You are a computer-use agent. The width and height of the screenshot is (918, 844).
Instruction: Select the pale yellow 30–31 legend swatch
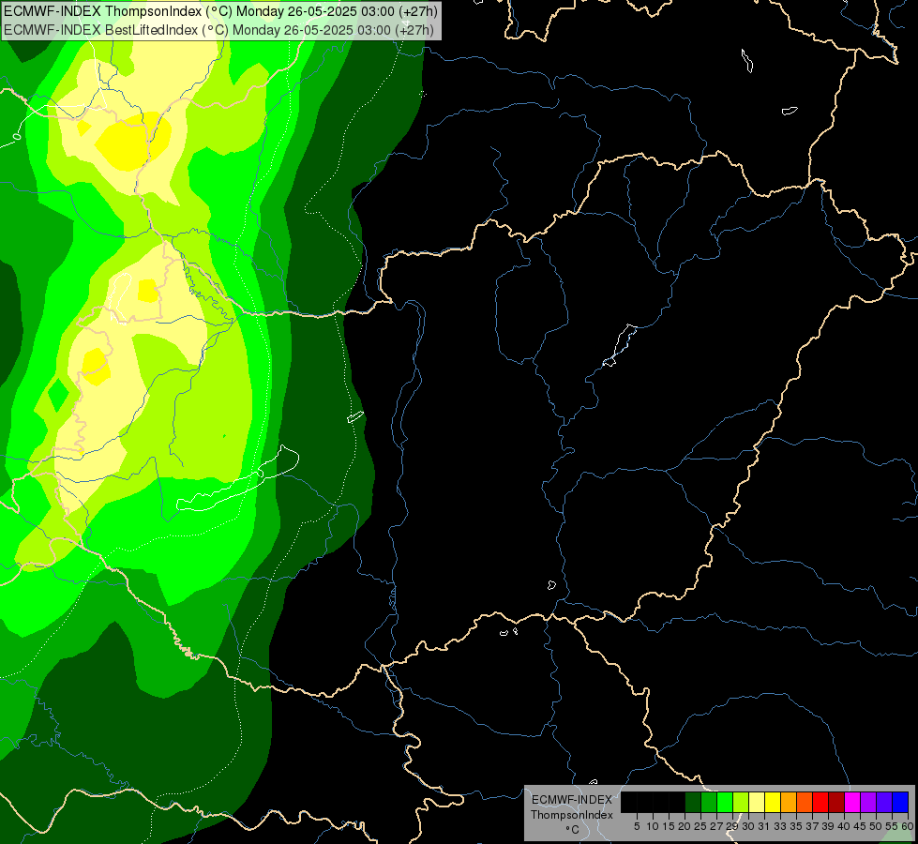coord(757,802)
